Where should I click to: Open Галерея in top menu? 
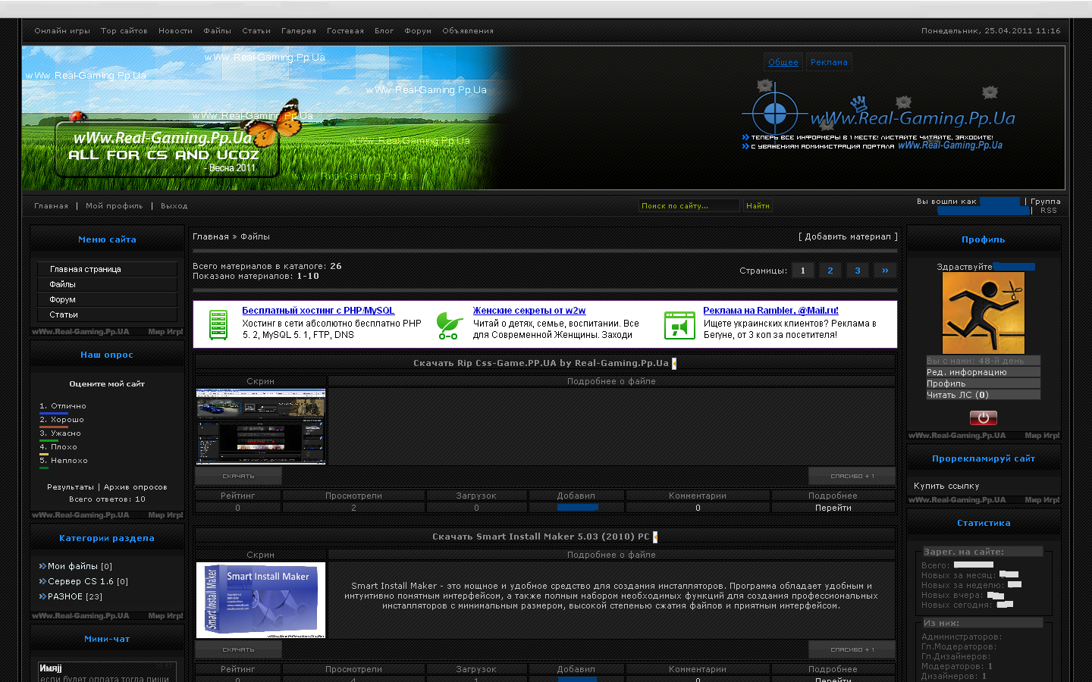coord(299,31)
